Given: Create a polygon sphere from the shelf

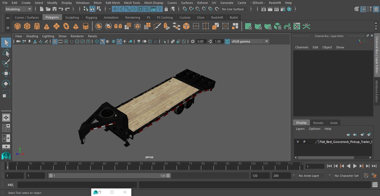Looking at the screenshot, I should 18,26.
